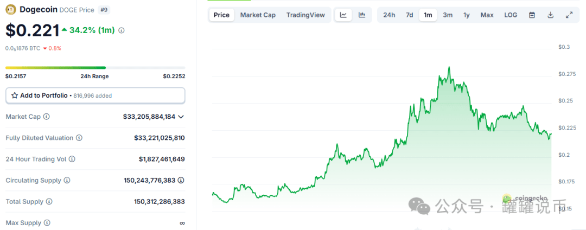The width and height of the screenshot is (586, 230).
Task: Click the info icon beside 150,243,776,383 value
Action: [x=181, y=180]
